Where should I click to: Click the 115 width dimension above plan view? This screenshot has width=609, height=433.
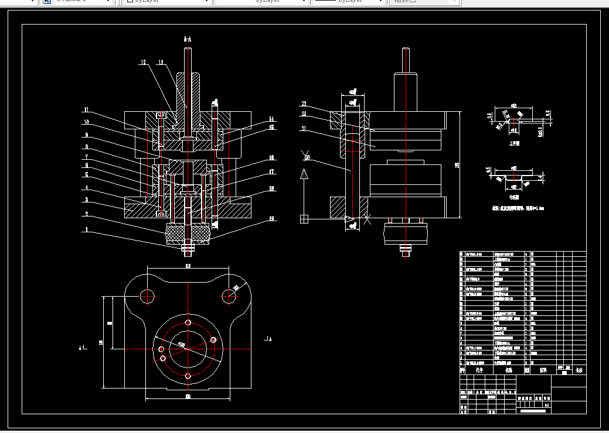[188, 266]
